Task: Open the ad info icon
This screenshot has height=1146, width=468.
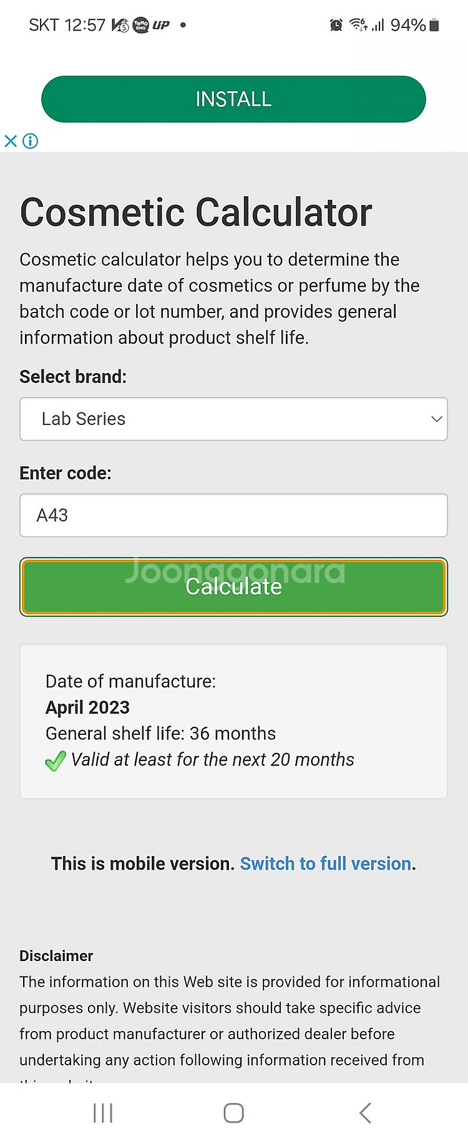Action: click(30, 141)
